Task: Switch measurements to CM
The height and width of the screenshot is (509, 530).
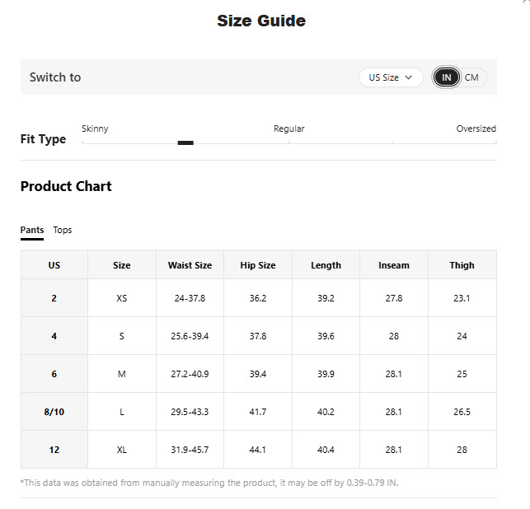Action: (x=471, y=77)
